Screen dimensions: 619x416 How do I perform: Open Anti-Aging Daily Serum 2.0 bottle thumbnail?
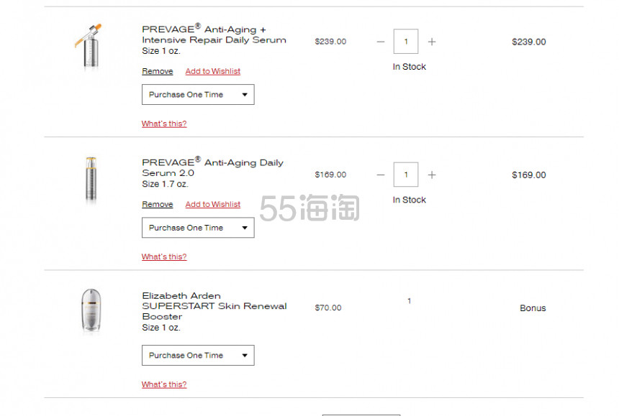coord(91,180)
